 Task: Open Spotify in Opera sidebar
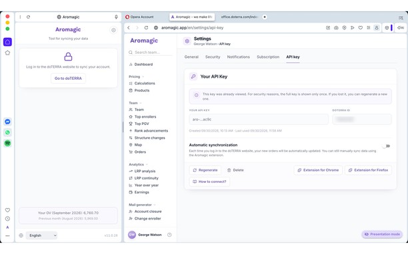[7, 143]
